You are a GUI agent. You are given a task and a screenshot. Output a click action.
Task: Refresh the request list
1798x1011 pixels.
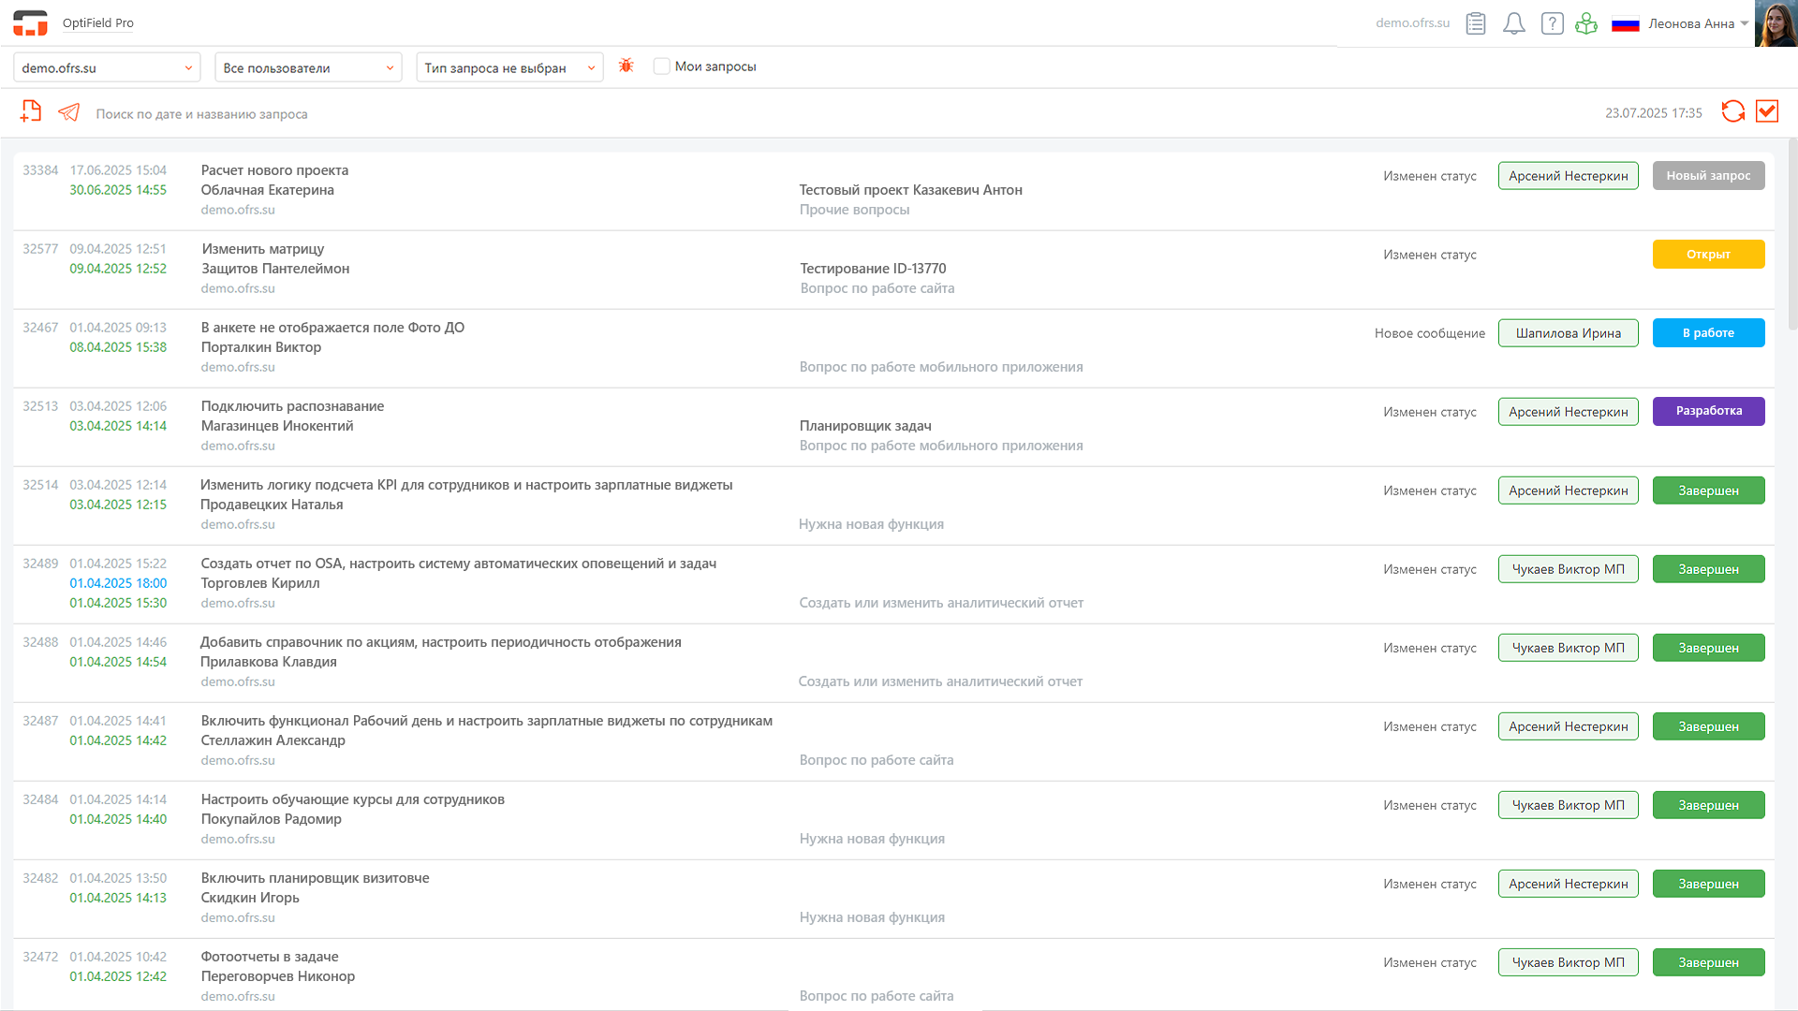tap(1732, 111)
